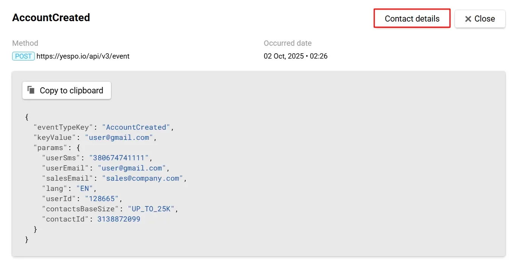This screenshot has width=514, height=268.
Task: Click the userEmail value in params
Action: click(131, 168)
